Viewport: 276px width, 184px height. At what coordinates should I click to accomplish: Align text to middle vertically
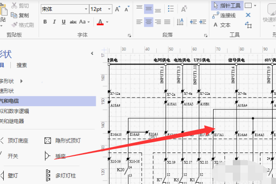[148, 9]
